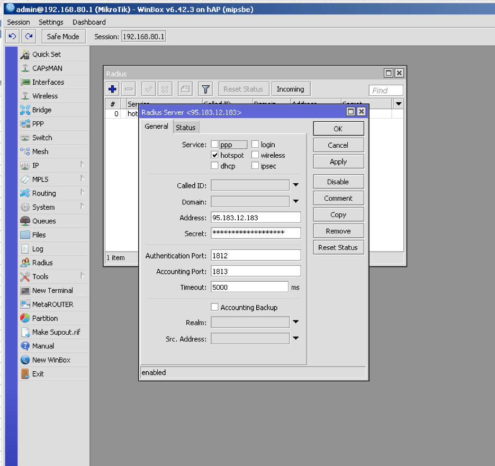The image size is (495, 466).
Task: Click the Remove button in dialog
Action: [338, 231]
